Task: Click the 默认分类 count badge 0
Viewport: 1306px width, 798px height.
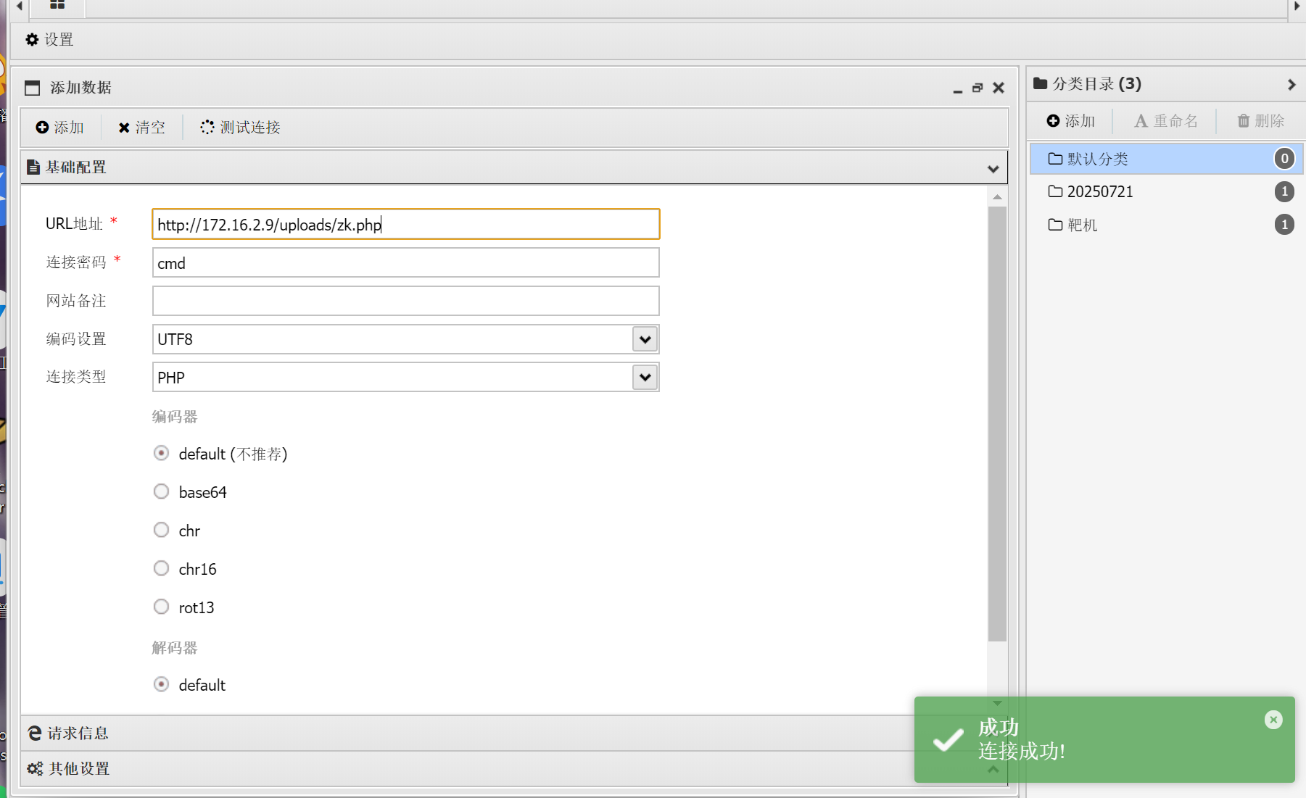Action: [1284, 159]
